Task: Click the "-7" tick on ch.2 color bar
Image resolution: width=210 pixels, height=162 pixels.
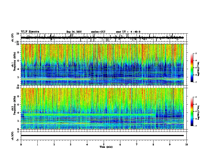Action: click(196, 126)
